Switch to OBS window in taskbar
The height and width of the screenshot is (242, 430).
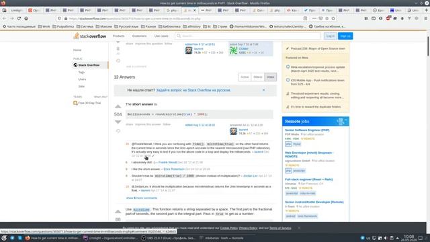(x=168, y=238)
